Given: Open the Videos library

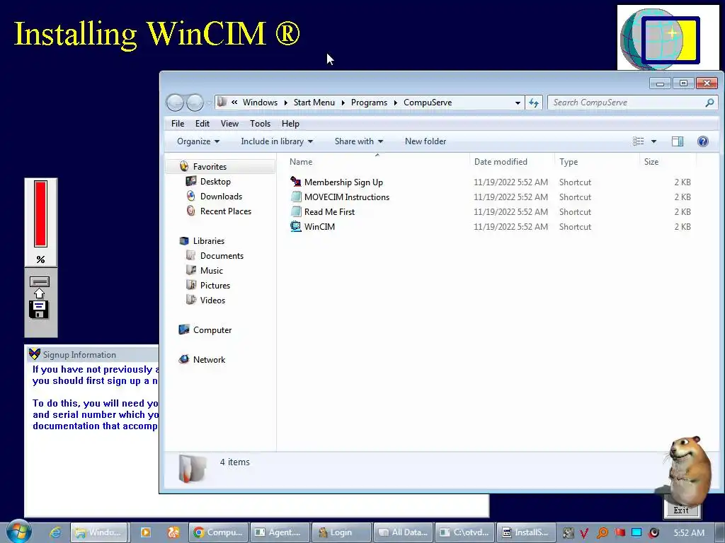Looking at the screenshot, I should [x=212, y=300].
